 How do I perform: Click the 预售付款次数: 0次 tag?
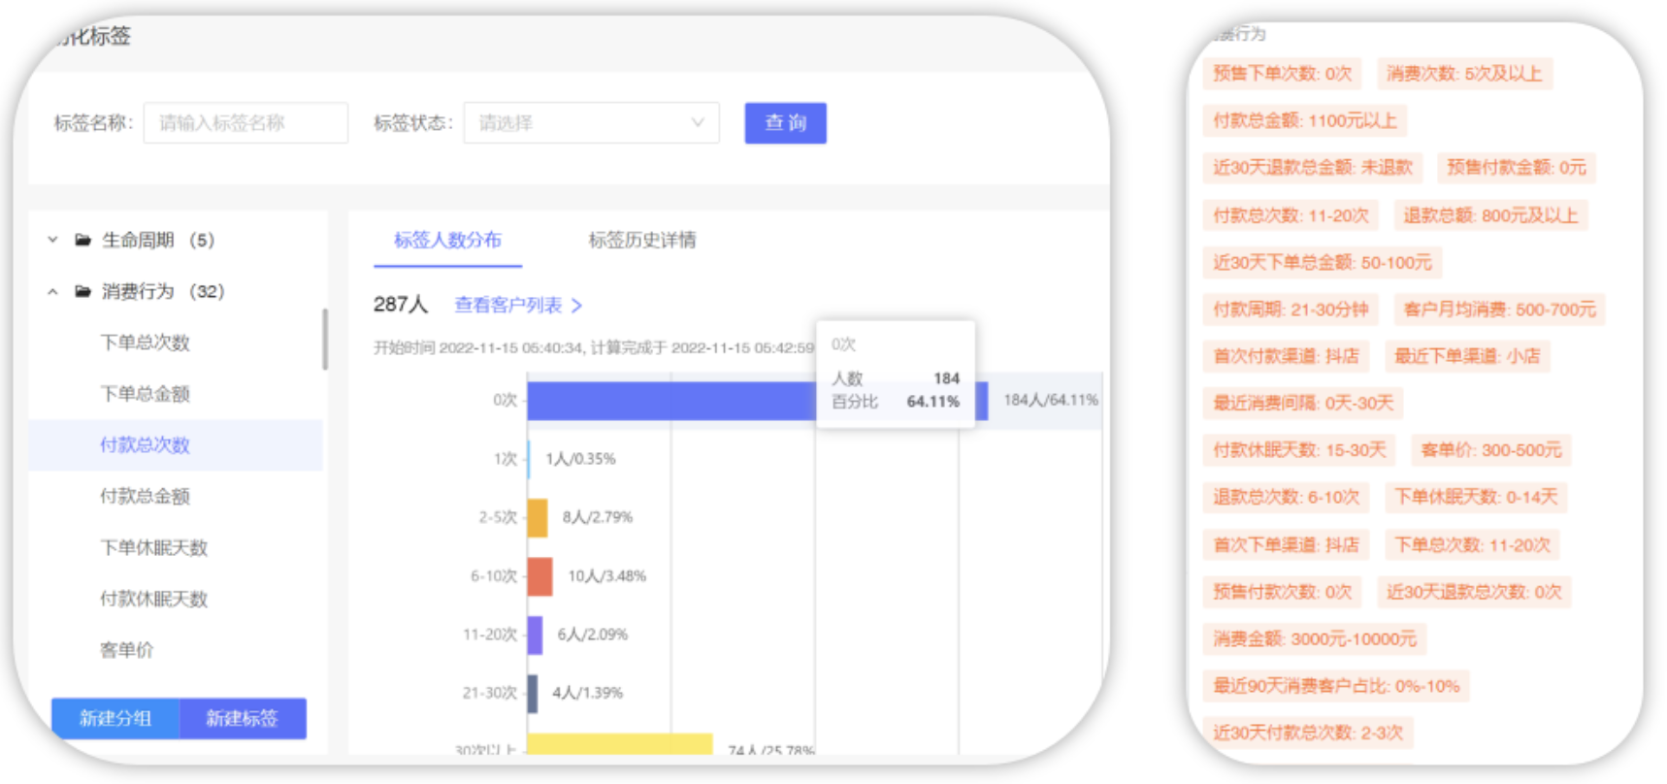coord(1282,592)
